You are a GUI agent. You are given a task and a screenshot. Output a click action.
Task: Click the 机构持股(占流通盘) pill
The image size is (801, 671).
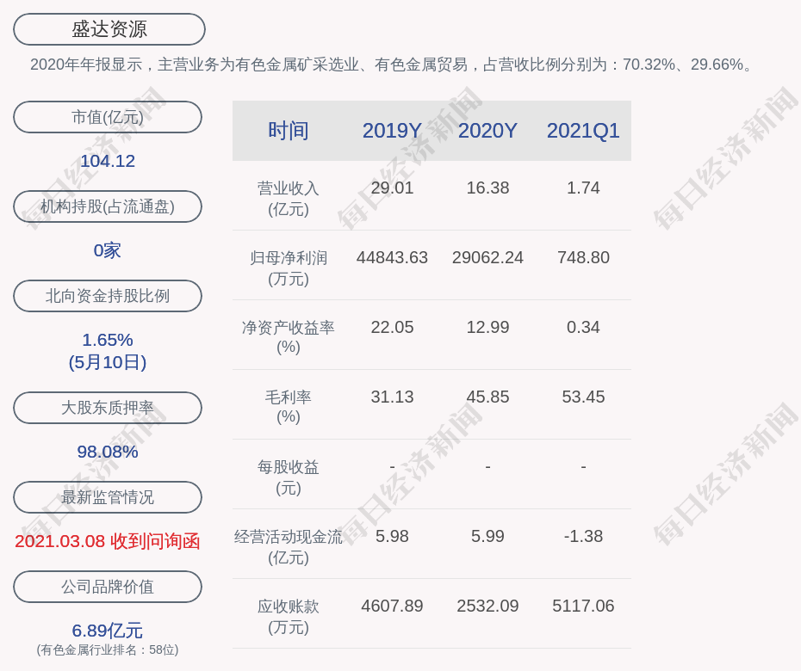[x=108, y=206]
